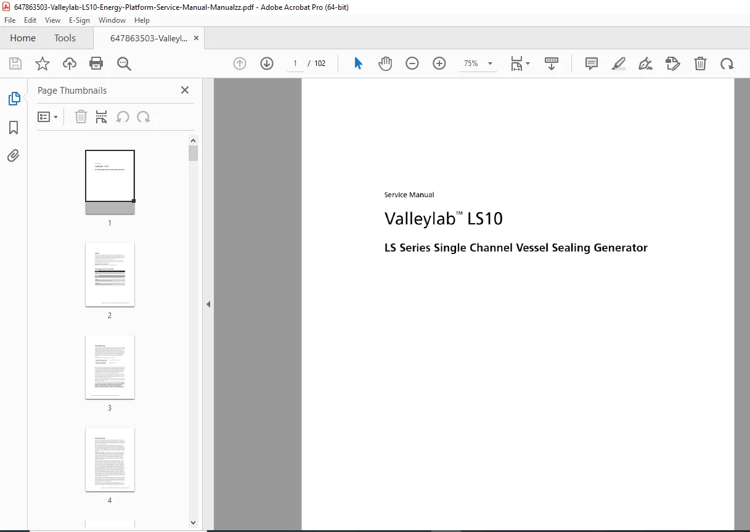Viewport: 750px width, 532px height.
Task: Open the Sign document pen tool
Action: (x=646, y=63)
